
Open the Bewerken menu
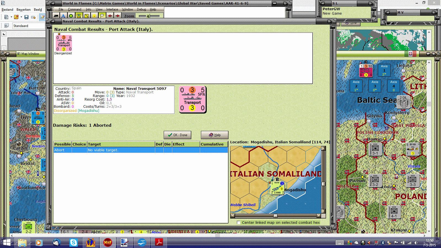(23, 10)
